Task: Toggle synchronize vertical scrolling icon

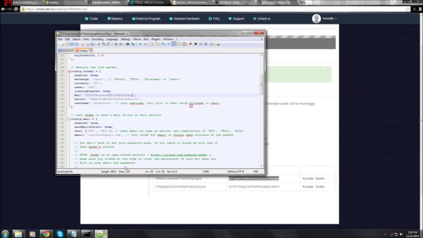Action: pyautogui.click(x=151, y=44)
